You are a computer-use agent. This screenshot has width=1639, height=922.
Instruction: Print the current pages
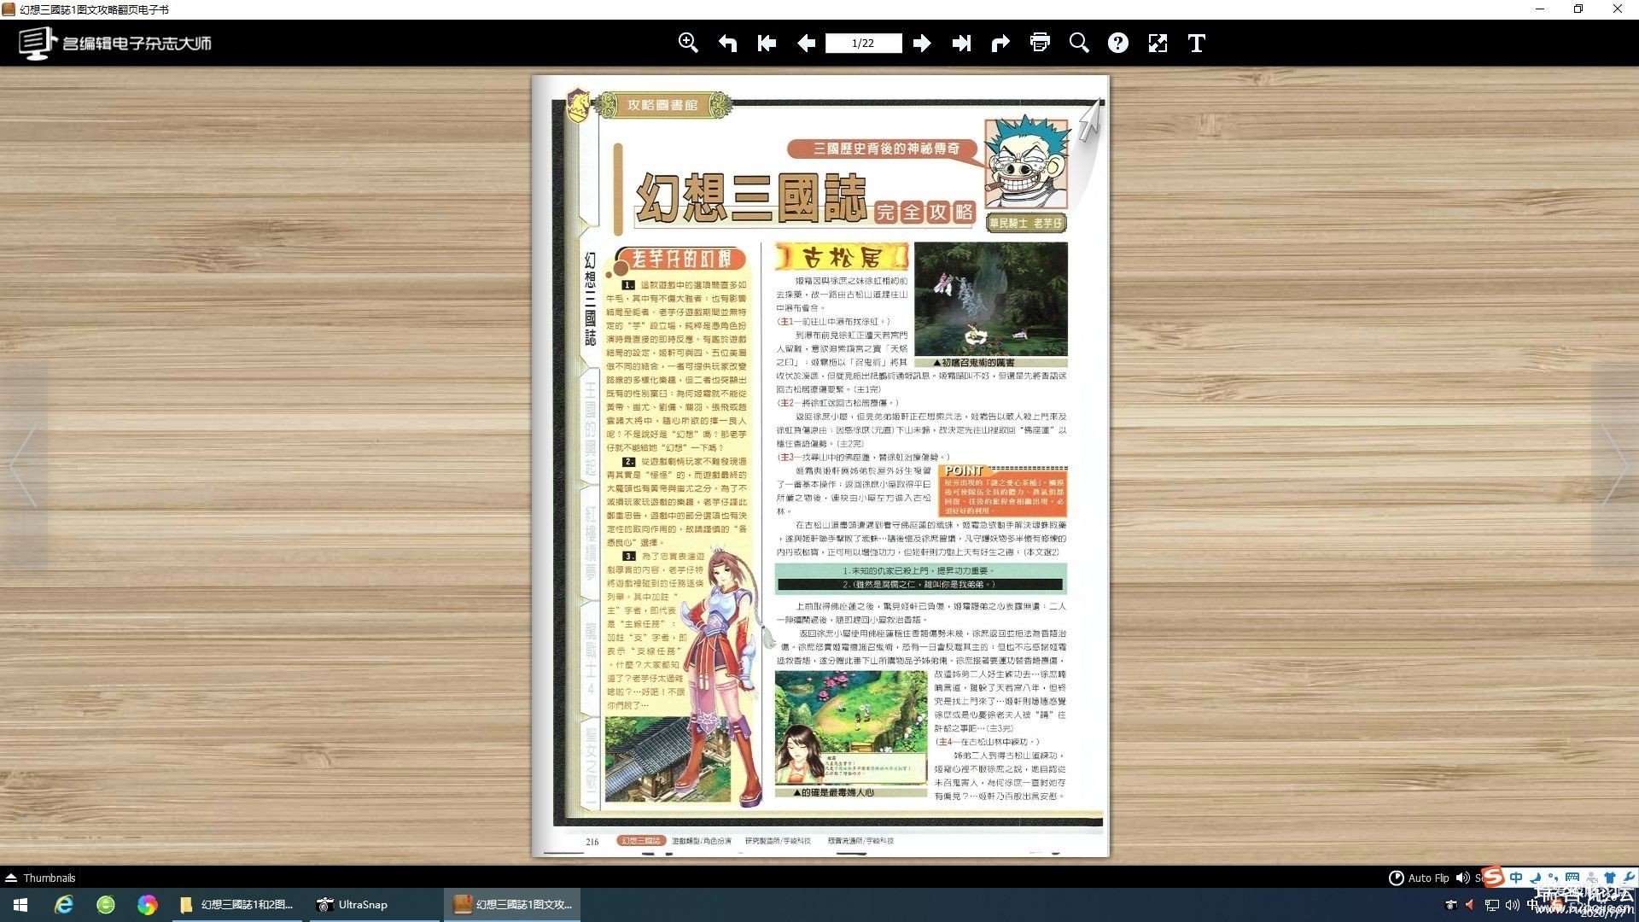(x=1040, y=43)
